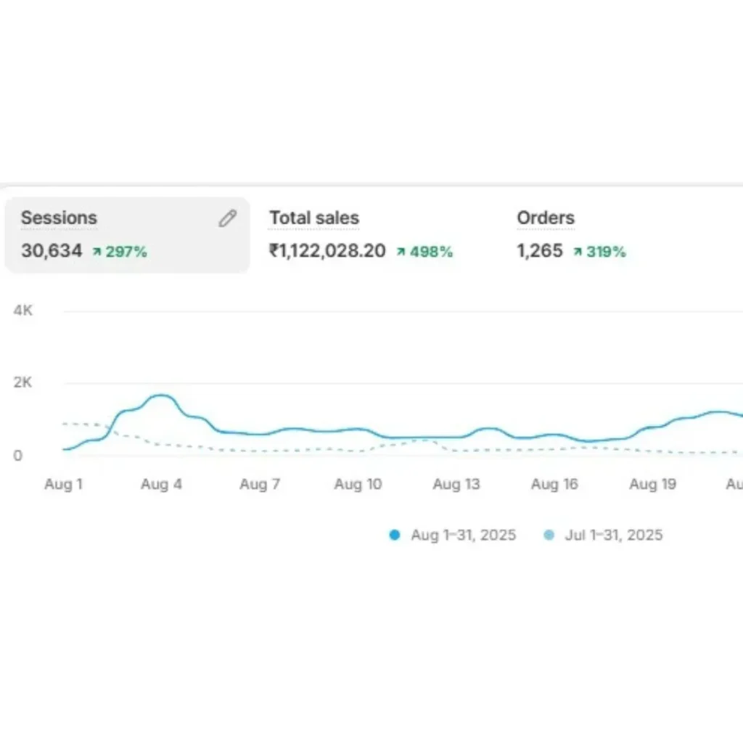Click the dark blue Aug 1–31 legend dot
The width and height of the screenshot is (743, 743).
(395, 535)
